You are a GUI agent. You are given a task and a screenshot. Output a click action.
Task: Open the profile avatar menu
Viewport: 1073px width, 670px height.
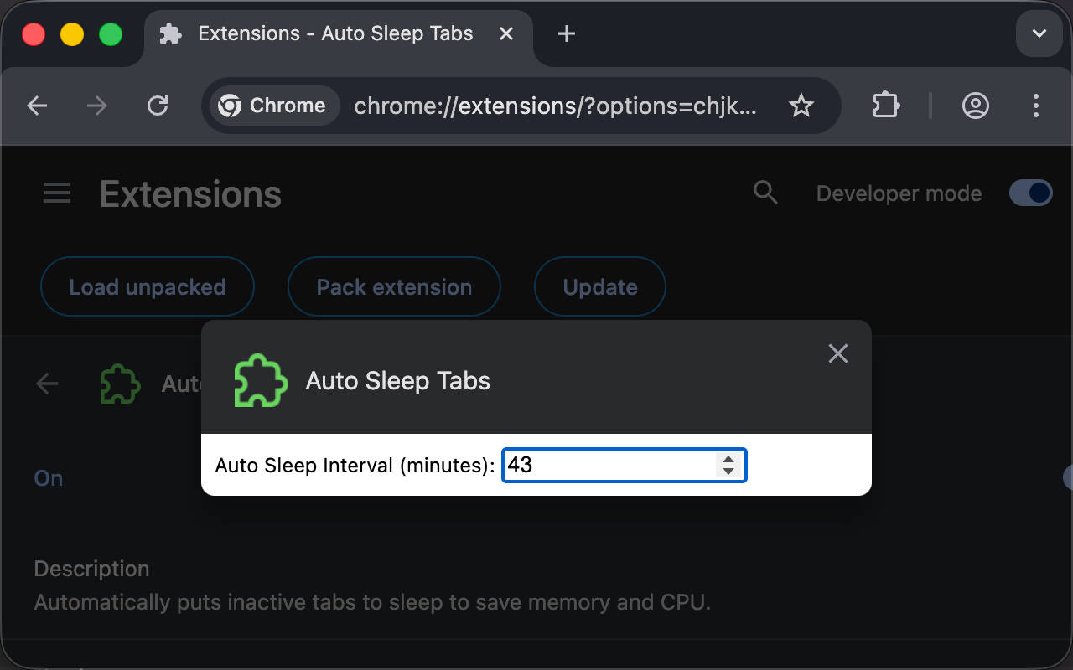[975, 106]
